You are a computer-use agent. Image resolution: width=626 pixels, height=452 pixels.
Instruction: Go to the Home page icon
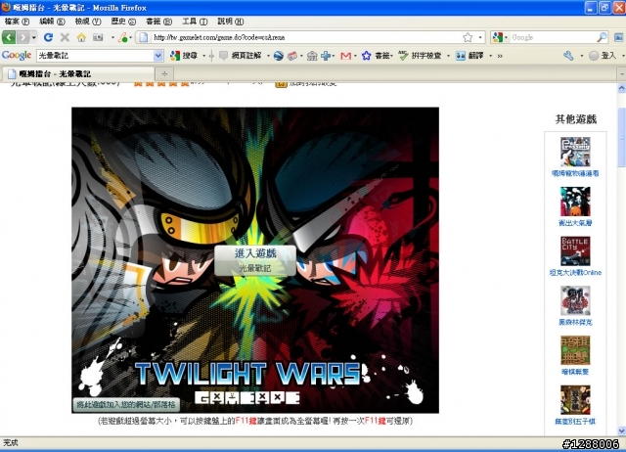click(x=81, y=37)
